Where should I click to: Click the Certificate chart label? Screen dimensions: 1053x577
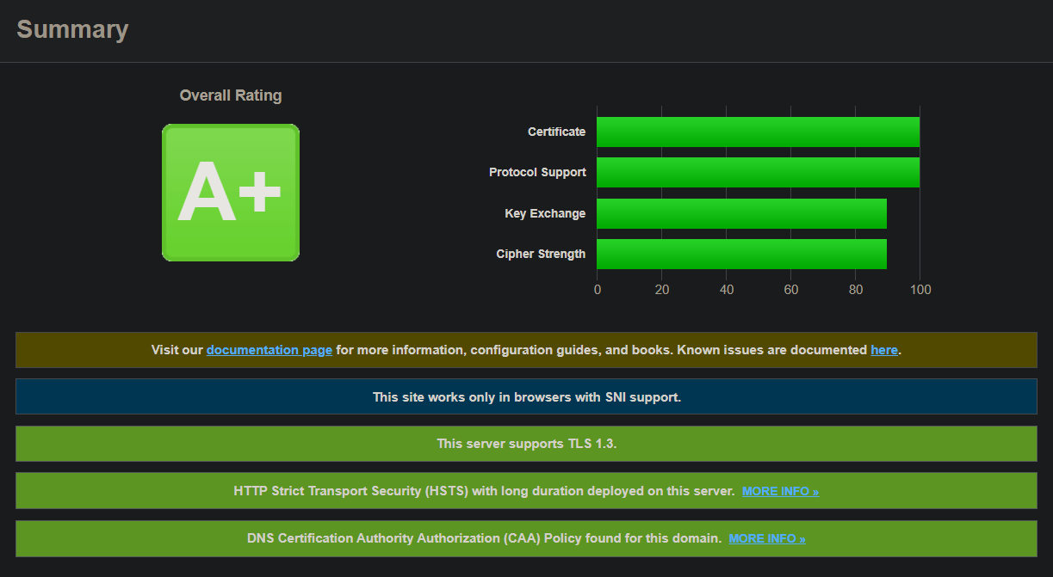[x=556, y=131]
